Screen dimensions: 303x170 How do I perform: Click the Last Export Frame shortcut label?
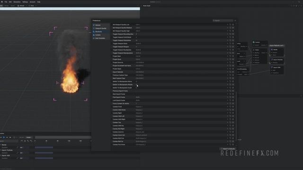(x=119, y=101)
